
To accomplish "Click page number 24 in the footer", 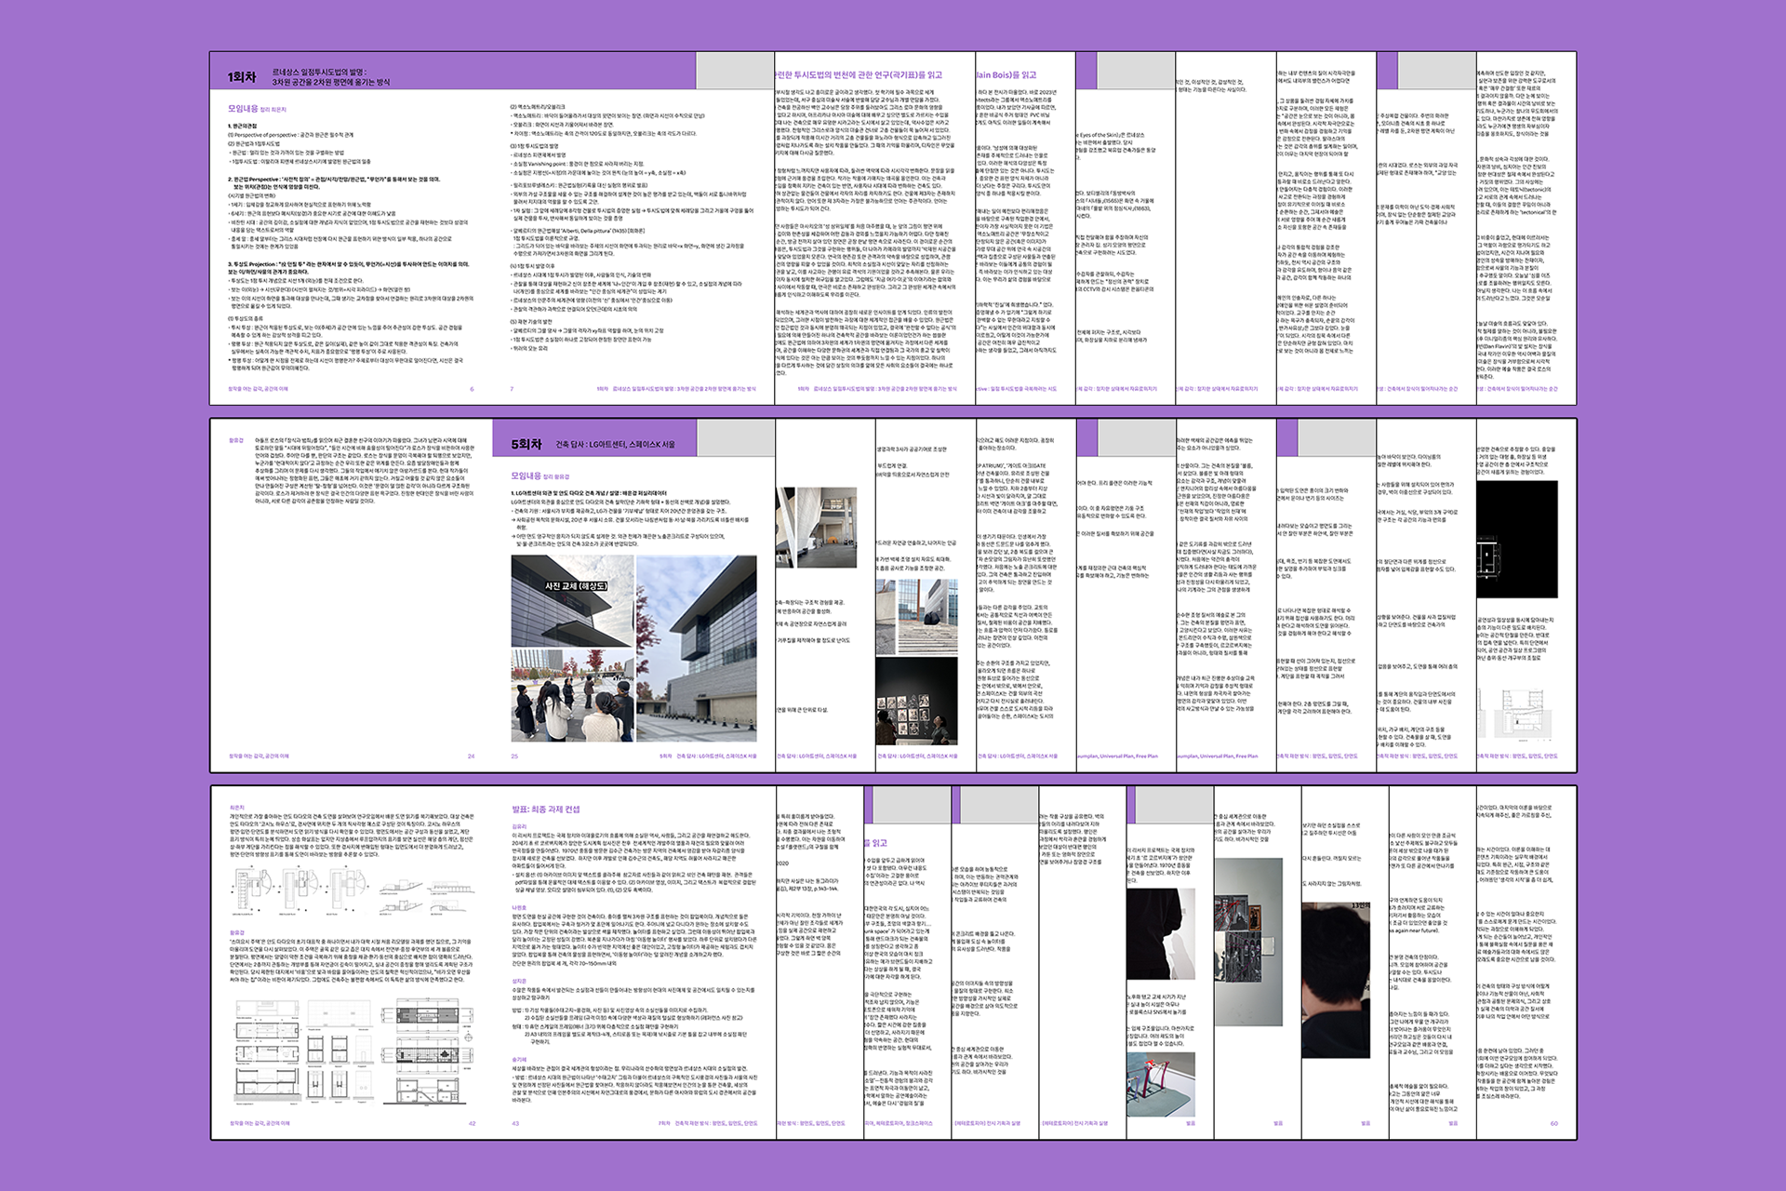I will click(471, 756).
